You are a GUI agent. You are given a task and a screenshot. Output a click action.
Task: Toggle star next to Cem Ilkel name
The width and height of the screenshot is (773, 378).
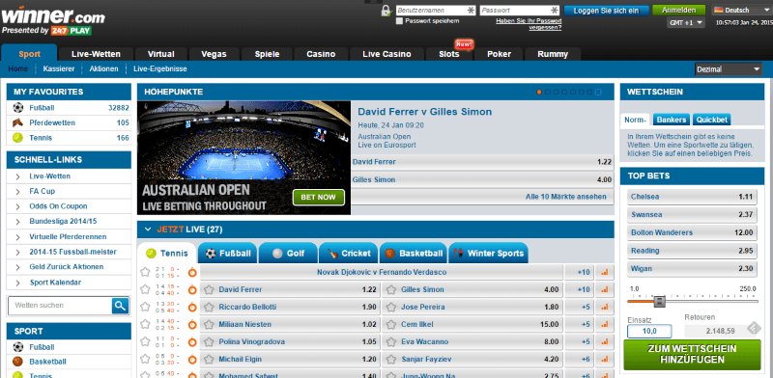point(391,324)
